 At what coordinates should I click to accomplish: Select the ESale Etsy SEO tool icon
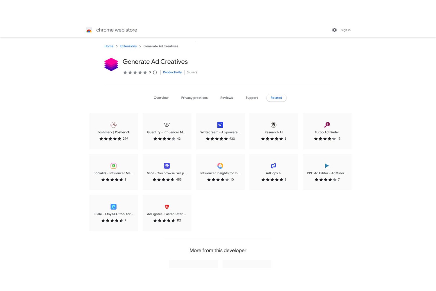click(114, 207)
